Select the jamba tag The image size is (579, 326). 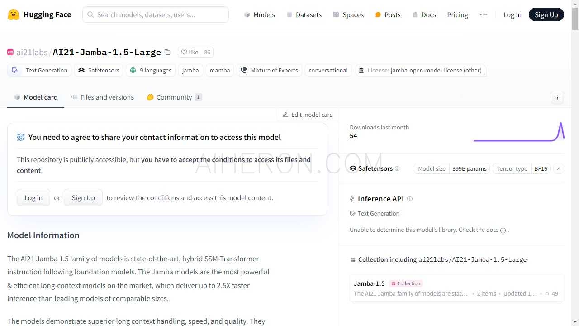pos(190,70)
